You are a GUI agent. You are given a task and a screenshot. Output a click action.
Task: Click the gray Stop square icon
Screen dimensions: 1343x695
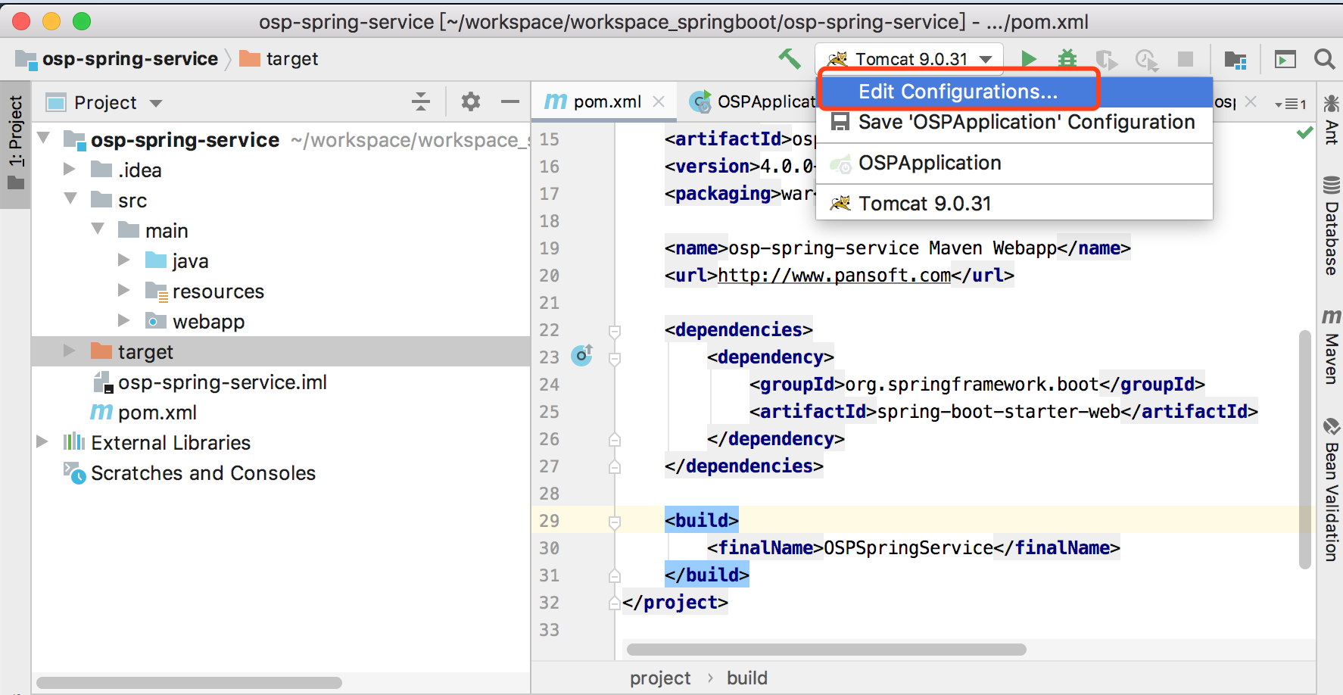(x=1186, y=59)
